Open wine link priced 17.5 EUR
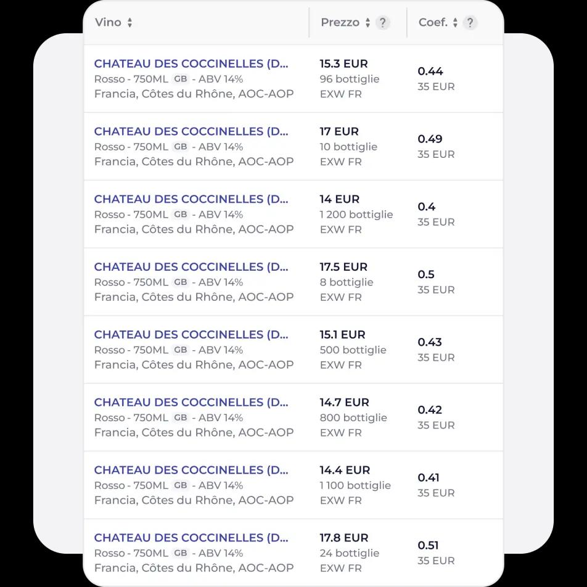Viewport: 587px width, 587px height. (191, 267)
